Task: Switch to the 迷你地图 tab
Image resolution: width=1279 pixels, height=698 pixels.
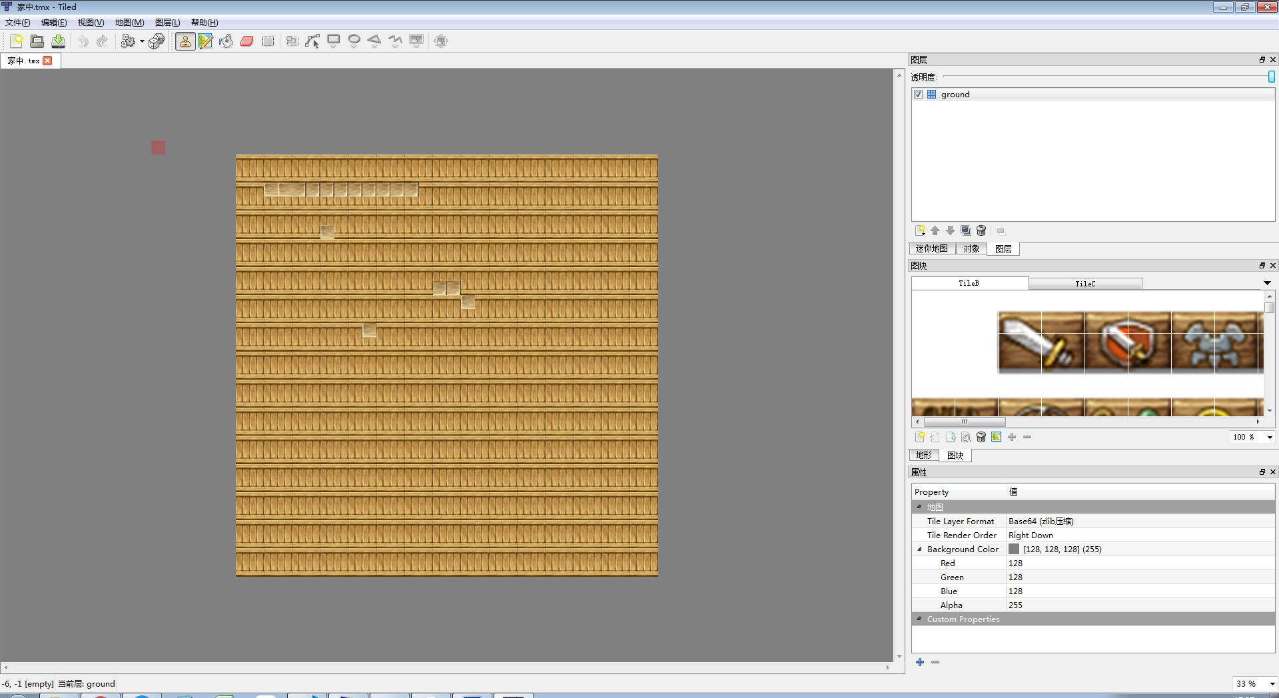Action: coord(932,249)
